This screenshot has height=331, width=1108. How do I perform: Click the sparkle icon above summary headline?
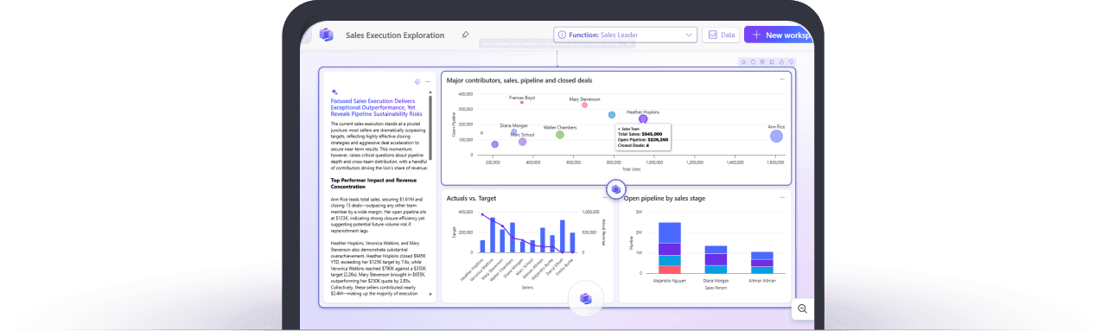(334, 92)
